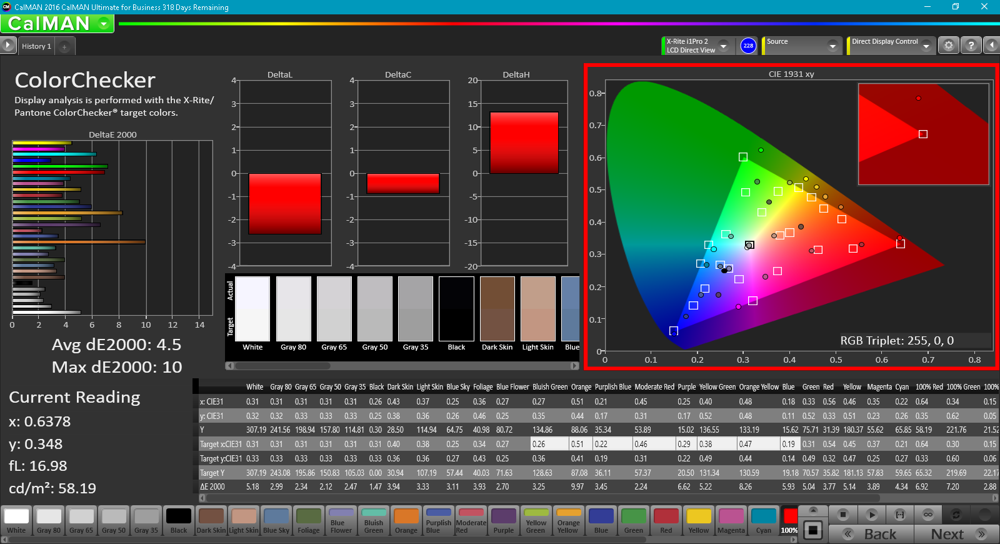
Task: Click the Gray 80 actual/target swatch
Action: pyautogui.click(x=293, y=309)
